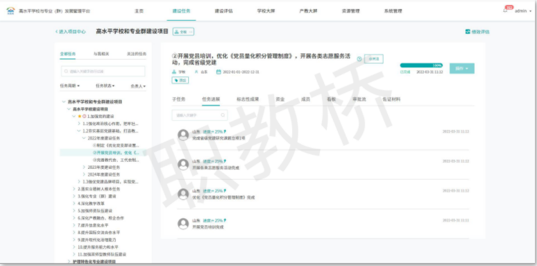Open the 主页 top navigation item
Screen dimensions: 537x266
[139, 11]
